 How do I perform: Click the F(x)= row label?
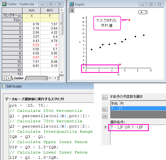pyautogui.click(x=12, y=20)
